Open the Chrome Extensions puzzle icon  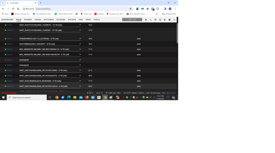[x=158, y=9]
